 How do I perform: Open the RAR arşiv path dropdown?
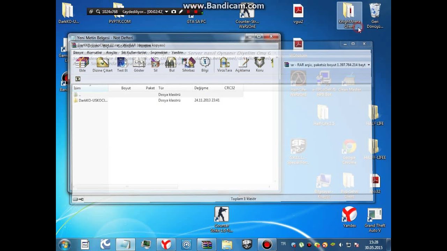coord(369,65)
